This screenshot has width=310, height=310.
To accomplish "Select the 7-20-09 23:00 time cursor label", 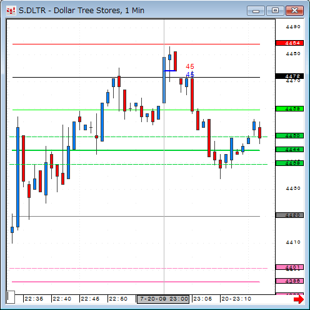I will 163,299.
